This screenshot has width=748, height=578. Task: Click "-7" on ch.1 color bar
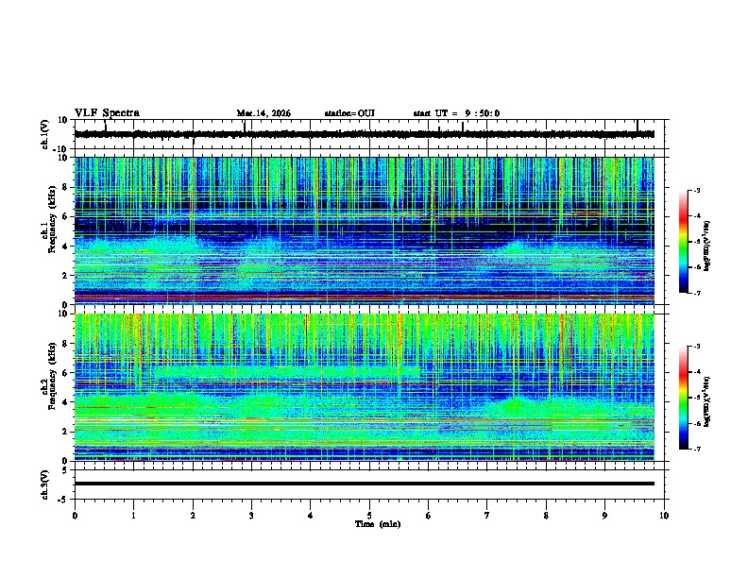pyautogui.click(x=696, y=293)
